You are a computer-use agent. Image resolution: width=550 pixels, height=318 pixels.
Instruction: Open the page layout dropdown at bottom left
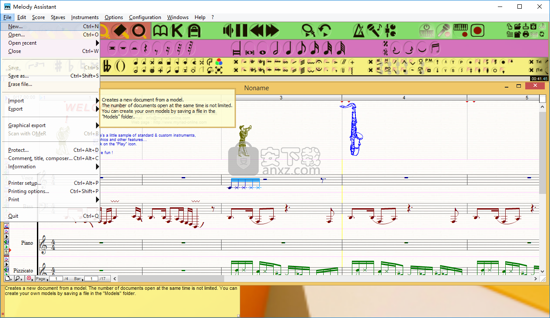coord(10,279)
